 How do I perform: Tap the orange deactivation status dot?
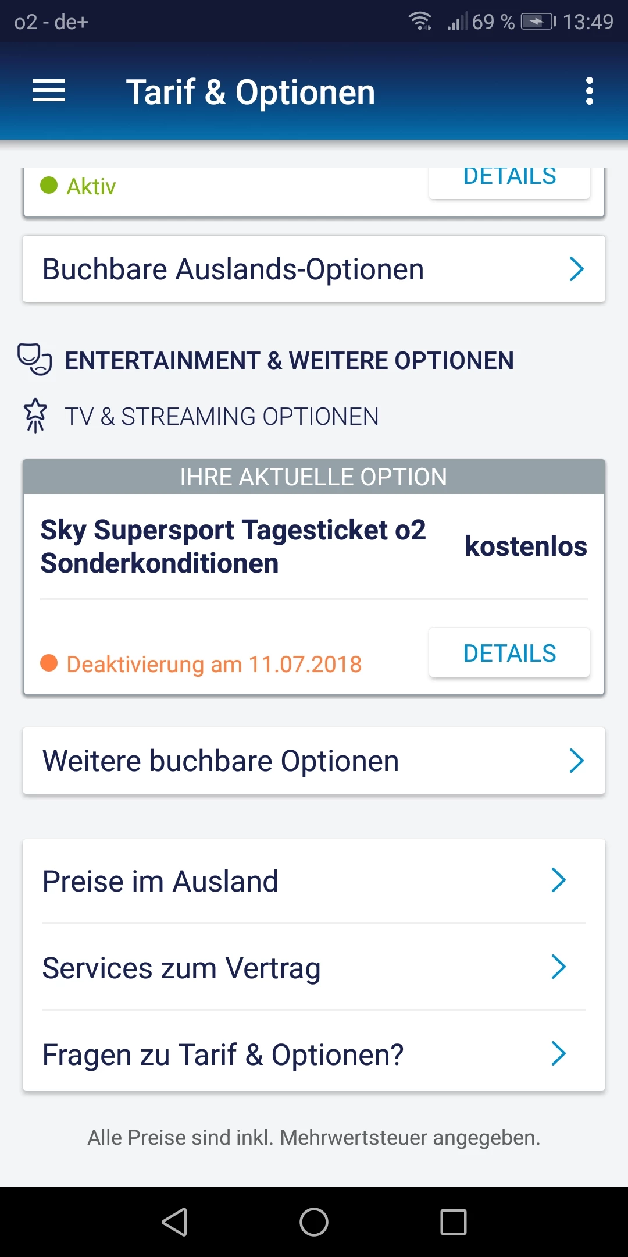pyautogui.click(x=49, y=663)
